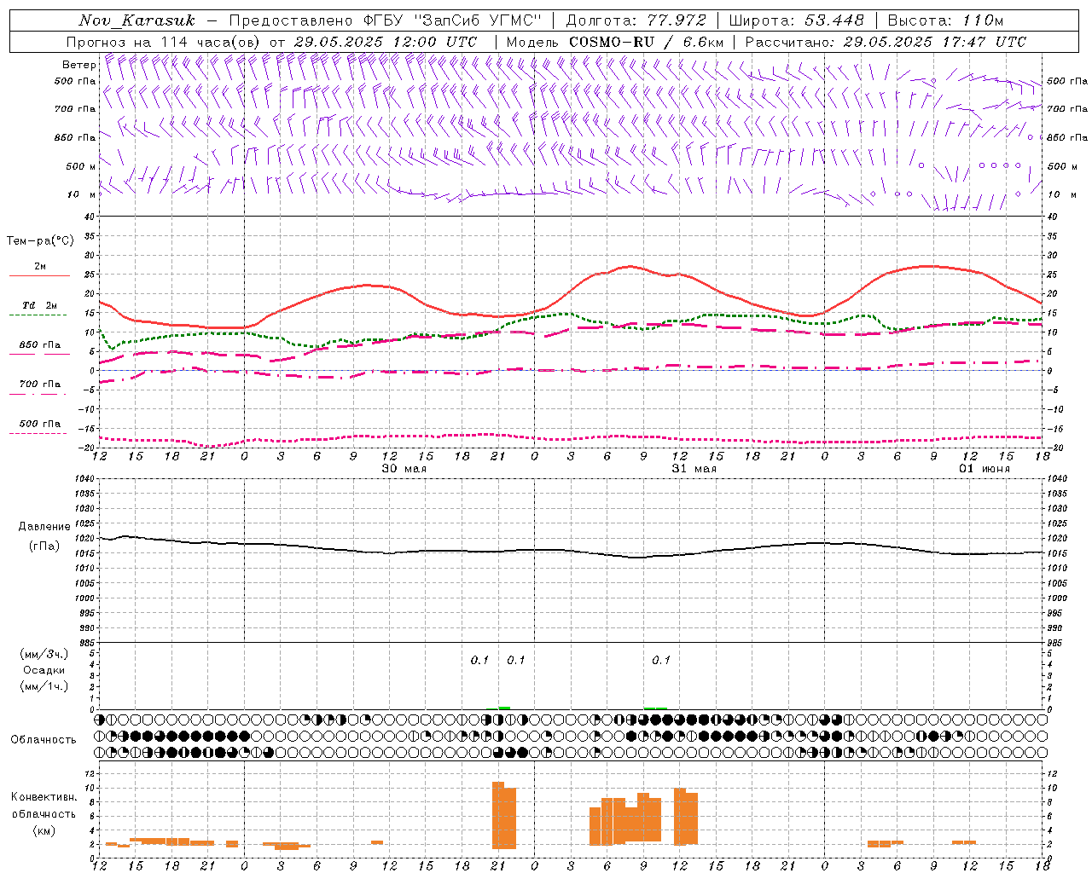1092x873 pixels.
Task: Click the Давление panel label
Action: coord(44,527)
